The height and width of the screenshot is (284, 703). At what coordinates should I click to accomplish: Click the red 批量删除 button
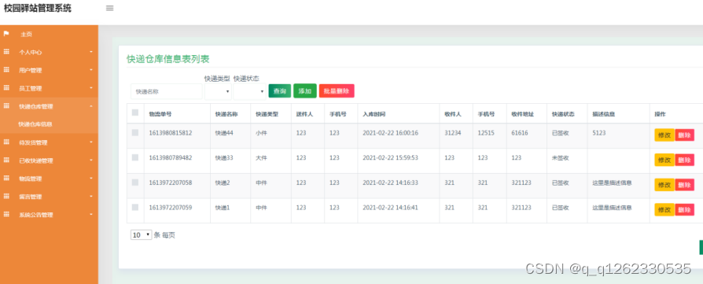tap(337, 91)
